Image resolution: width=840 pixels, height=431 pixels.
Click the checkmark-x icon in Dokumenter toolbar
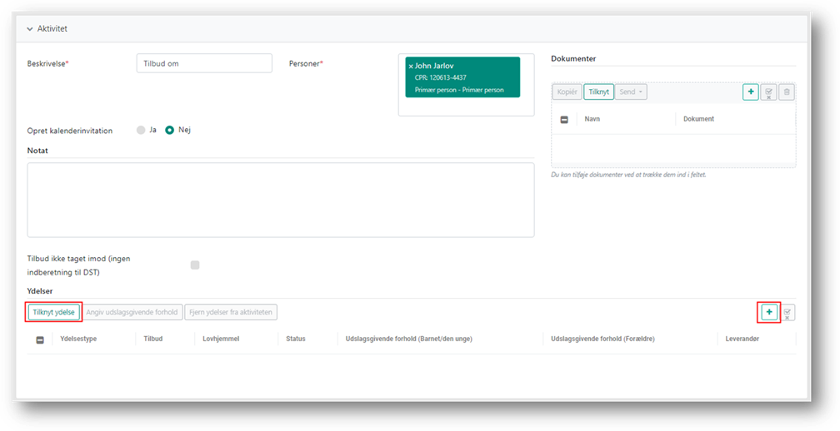[x=769, y=92]
